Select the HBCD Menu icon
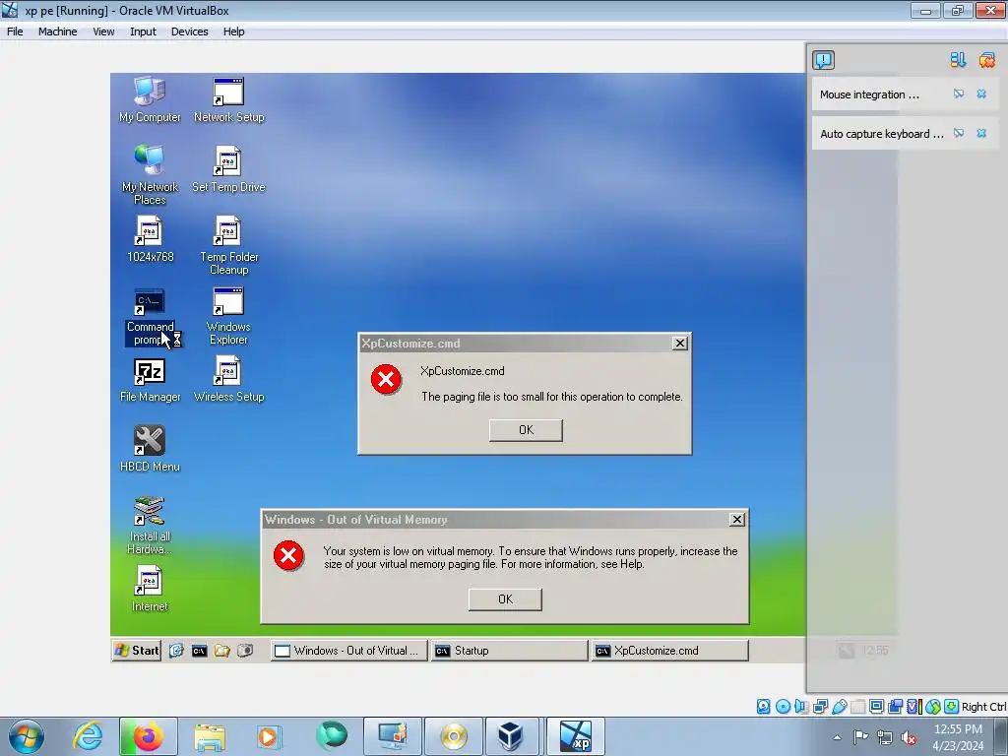 point(150,449)
